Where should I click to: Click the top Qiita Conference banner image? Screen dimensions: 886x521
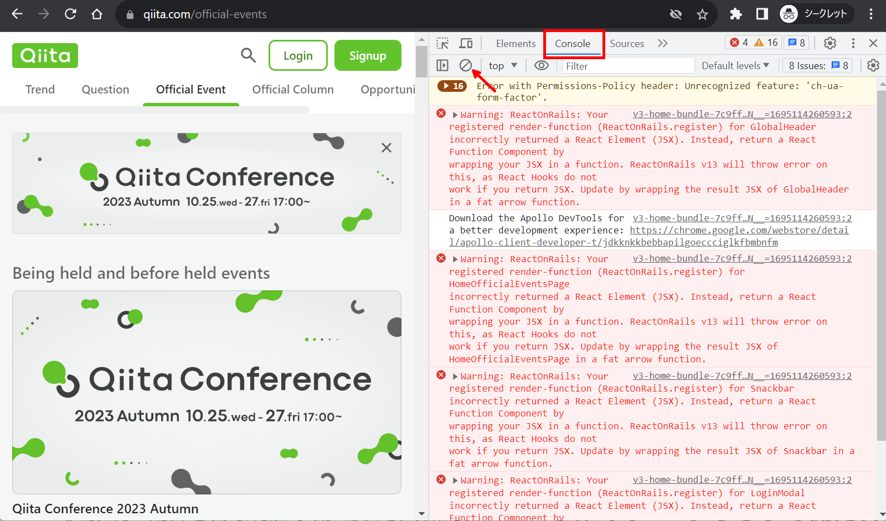207,183
